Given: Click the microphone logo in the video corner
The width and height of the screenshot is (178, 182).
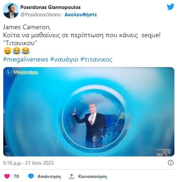Looking at the screenshot, I should pos(8,72).
